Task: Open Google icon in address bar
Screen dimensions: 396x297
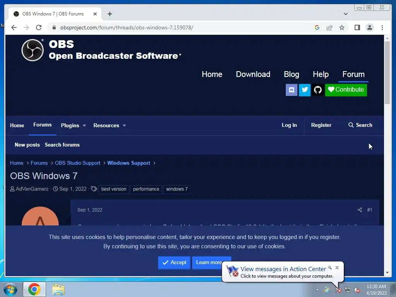Action: click(317, 27)
